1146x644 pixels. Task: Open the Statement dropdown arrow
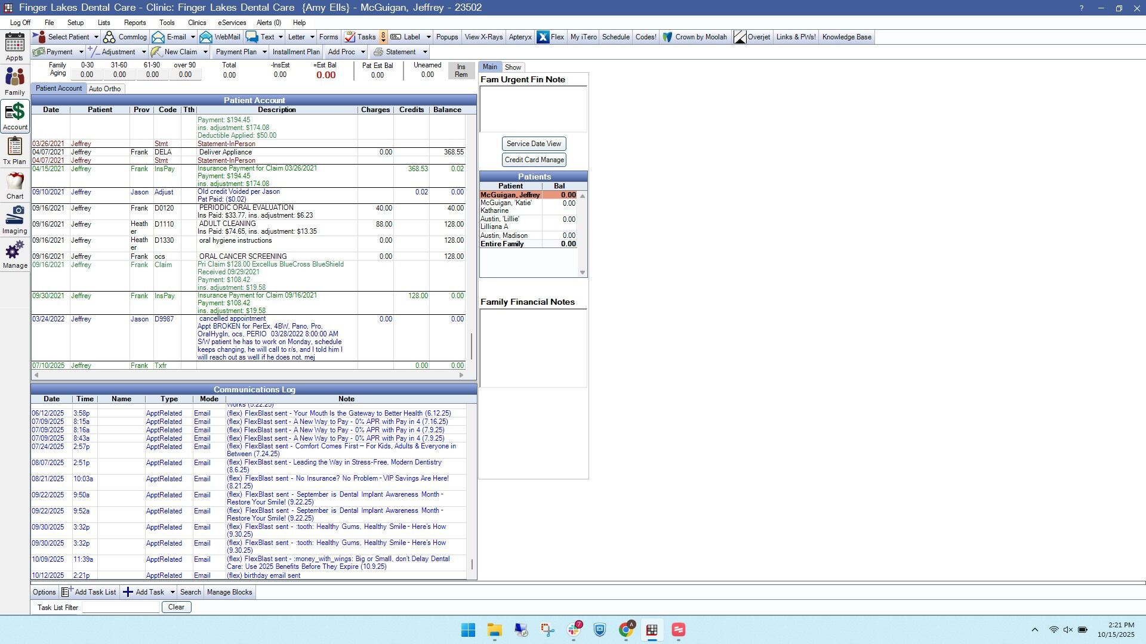[x=424, y=52]
